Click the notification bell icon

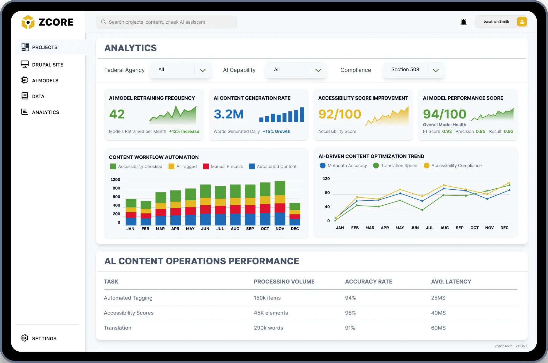point(464,22)
